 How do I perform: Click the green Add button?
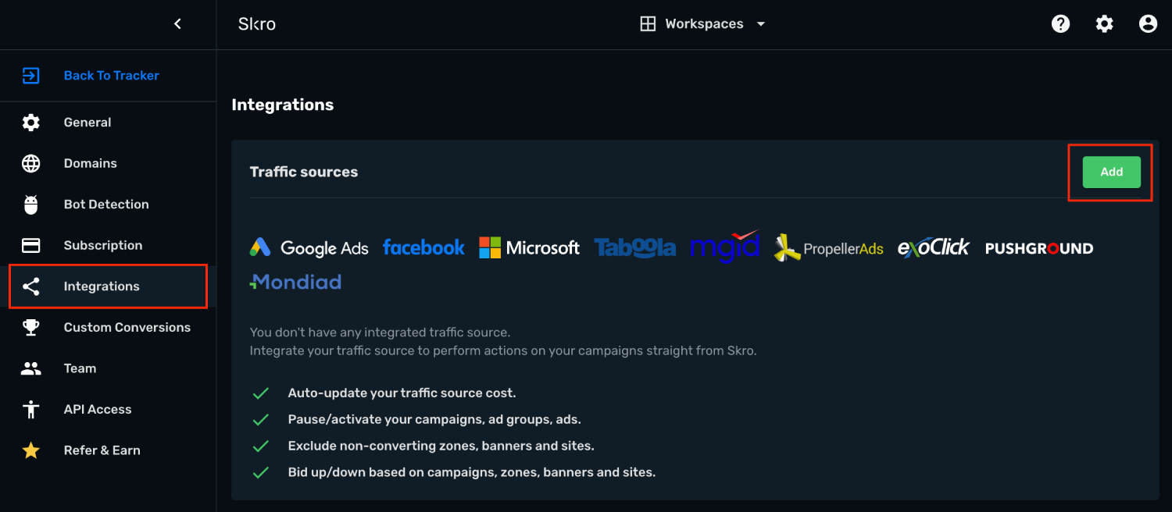(x=1111, y=172)
